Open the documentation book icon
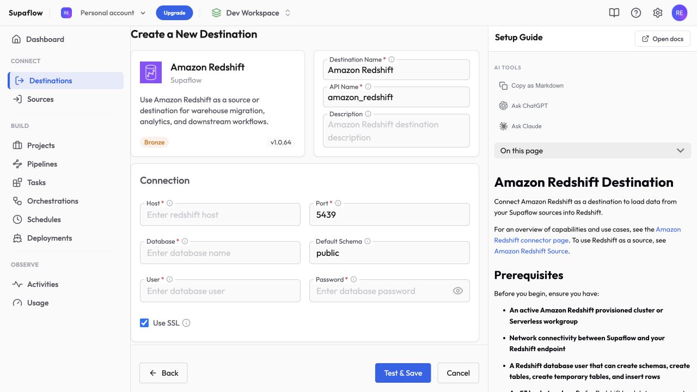The image size is (697, 392). coord(614,13)
